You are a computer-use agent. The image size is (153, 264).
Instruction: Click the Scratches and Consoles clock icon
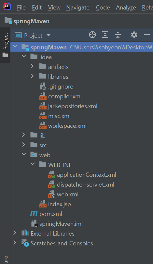25,243
